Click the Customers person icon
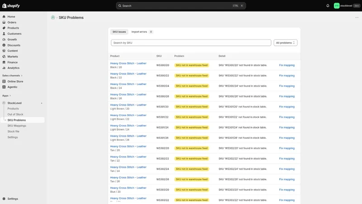 pos(4,34)
